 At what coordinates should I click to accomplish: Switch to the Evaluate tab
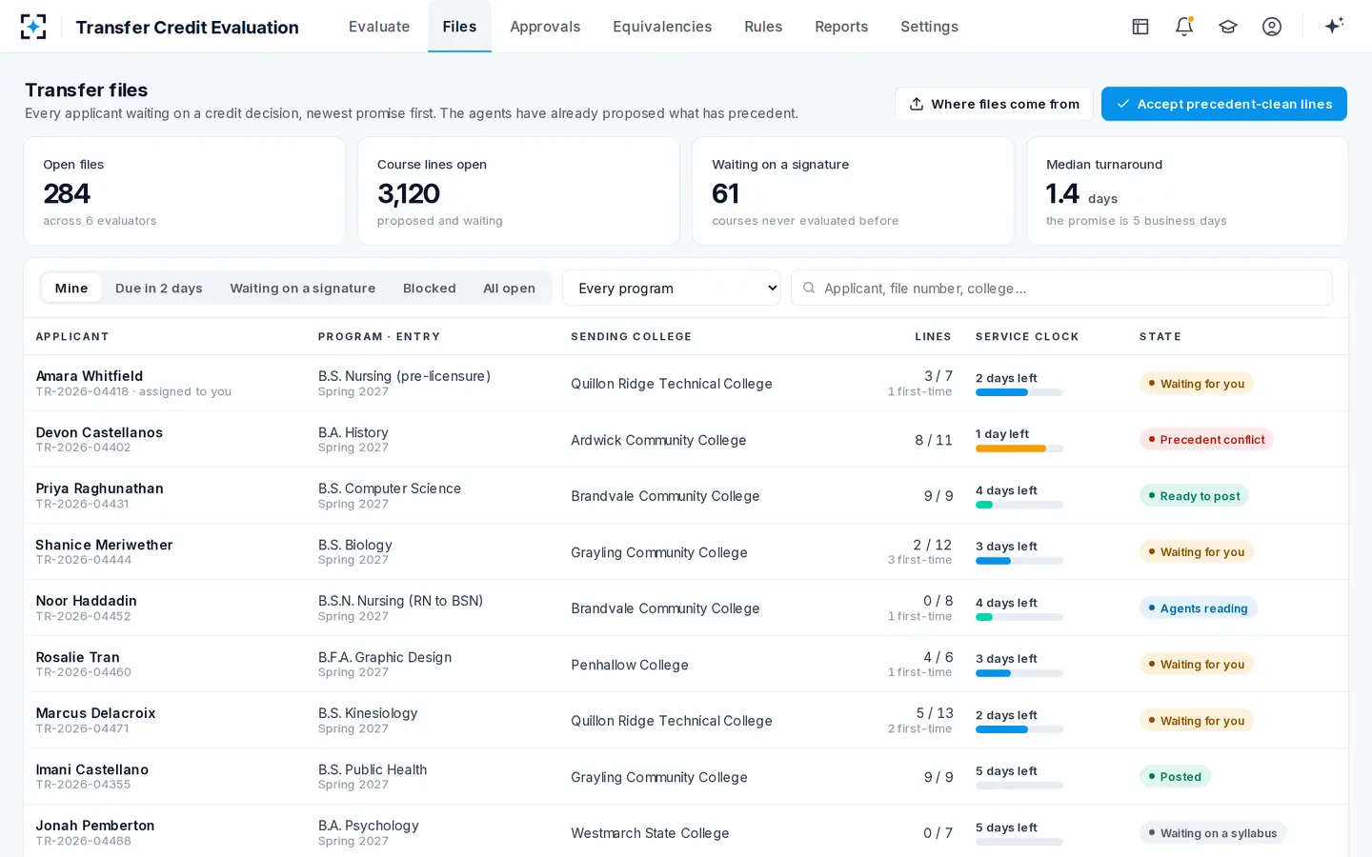[x=379, y=27]
